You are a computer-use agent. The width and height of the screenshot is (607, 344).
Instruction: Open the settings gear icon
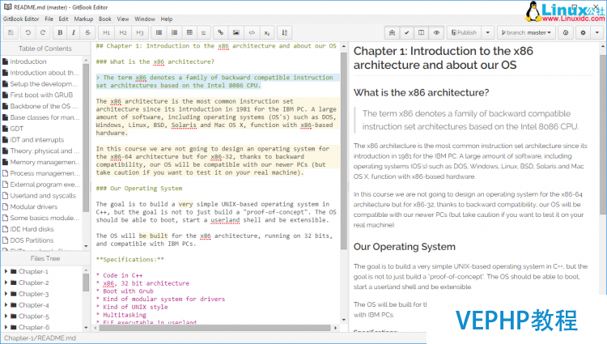pyautogui.click(x=583, y=33)
